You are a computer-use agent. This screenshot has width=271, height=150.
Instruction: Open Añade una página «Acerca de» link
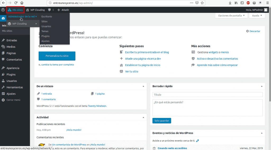143,59
